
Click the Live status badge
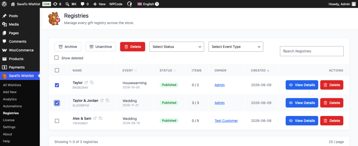click(x=46, y=4)
